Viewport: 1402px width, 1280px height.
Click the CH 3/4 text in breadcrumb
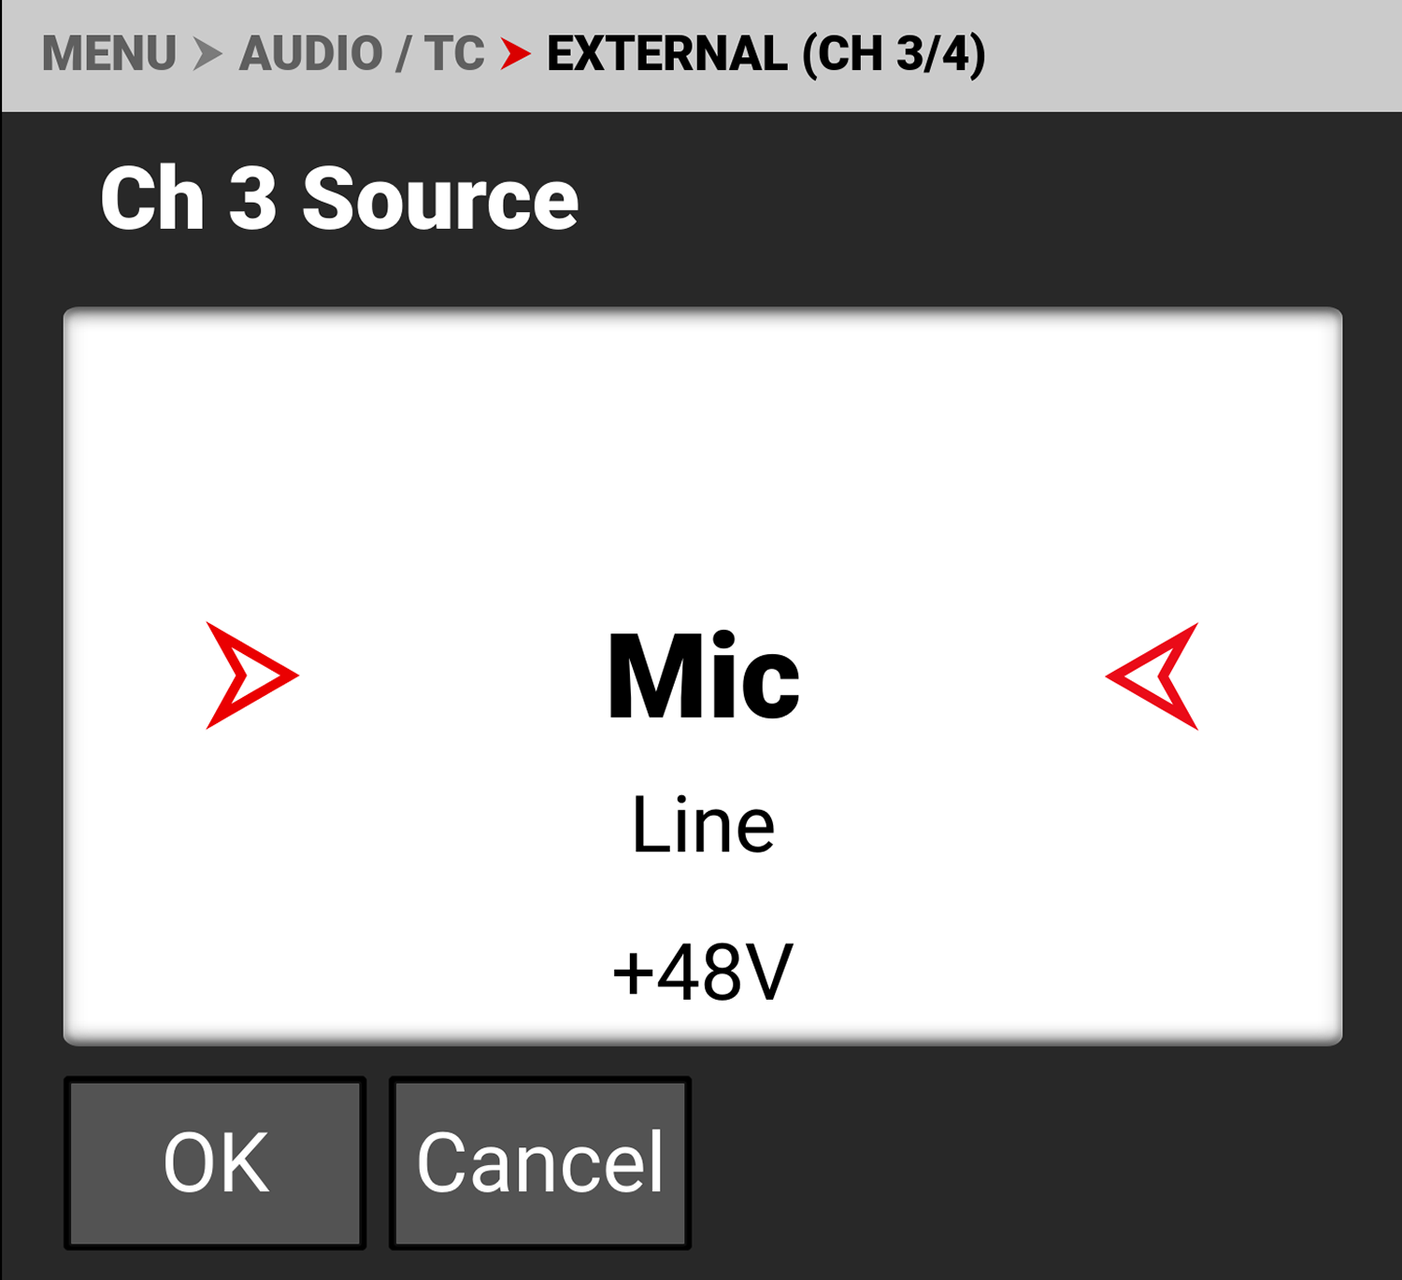pyautogui.click(x=893, y=53)
